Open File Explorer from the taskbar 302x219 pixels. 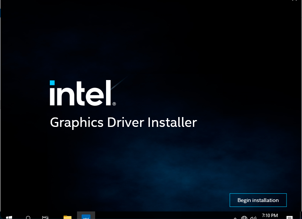click(68, 217)
